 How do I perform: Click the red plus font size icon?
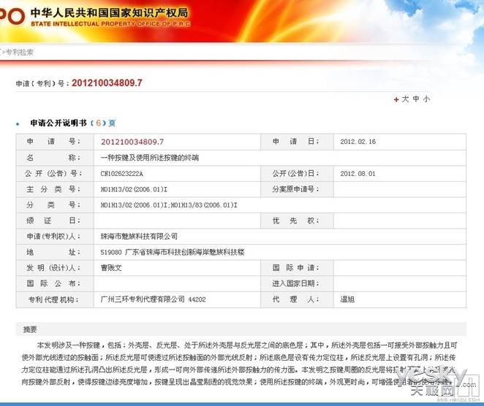pyautogui.click(x=396, y=99)
